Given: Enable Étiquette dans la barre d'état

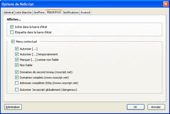Looking at the screenshot, I should pos(12,32).
